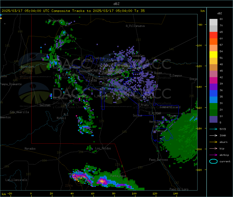Select the light grey 70-80 dBZ color band
The image size is (233, 197).
click(x=213, y=22)
